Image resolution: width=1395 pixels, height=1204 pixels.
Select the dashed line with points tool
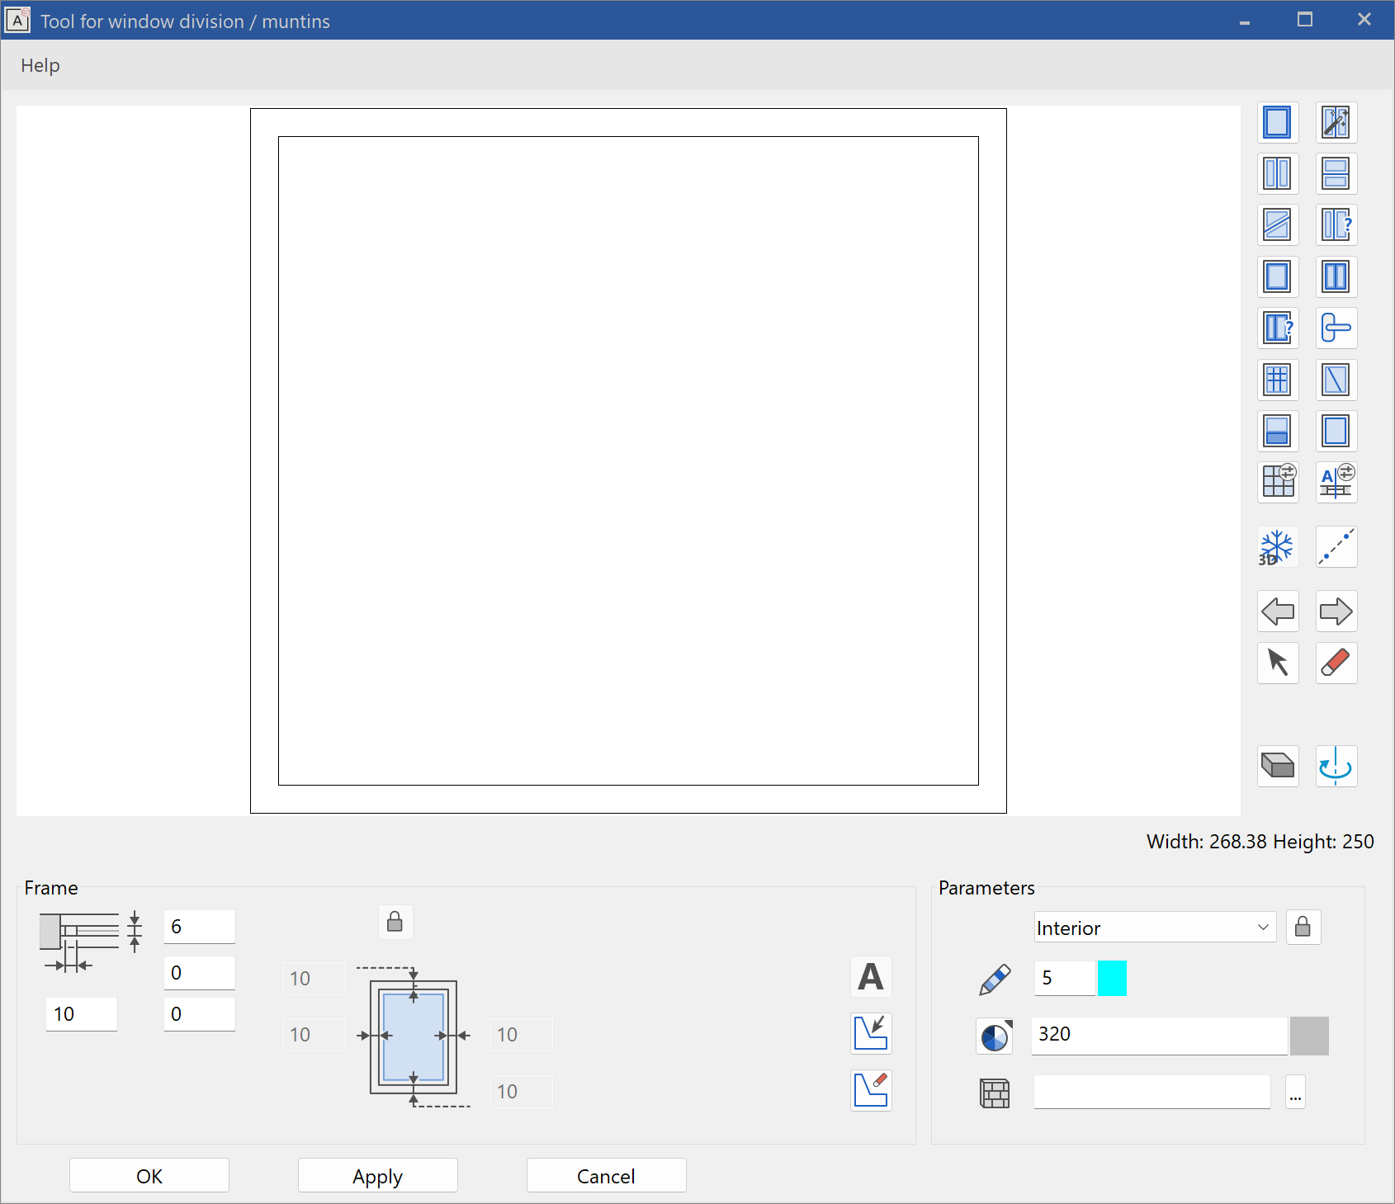pyautogui.click(x=1336, y=547)
